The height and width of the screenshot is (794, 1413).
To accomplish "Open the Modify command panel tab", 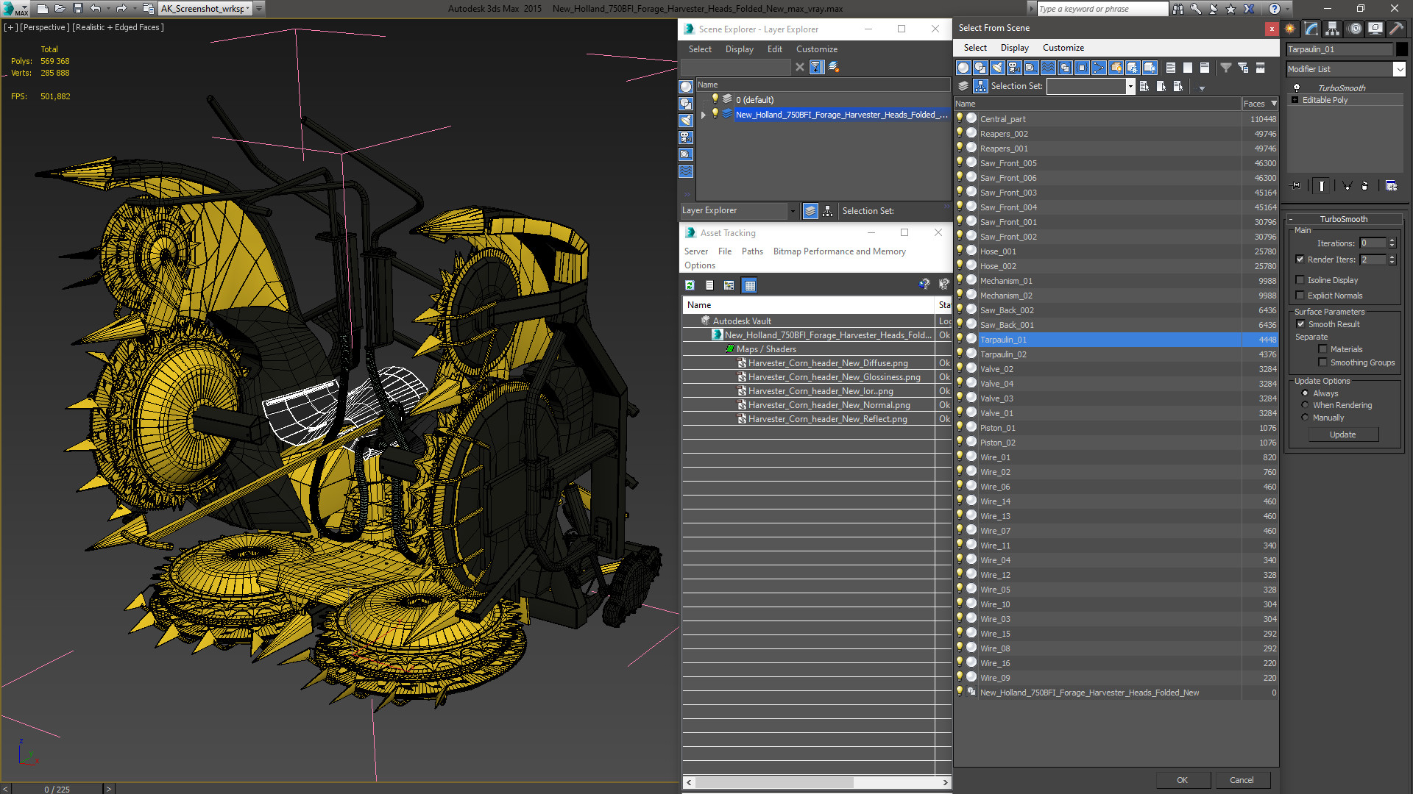I will click(x=1311, y=29).
